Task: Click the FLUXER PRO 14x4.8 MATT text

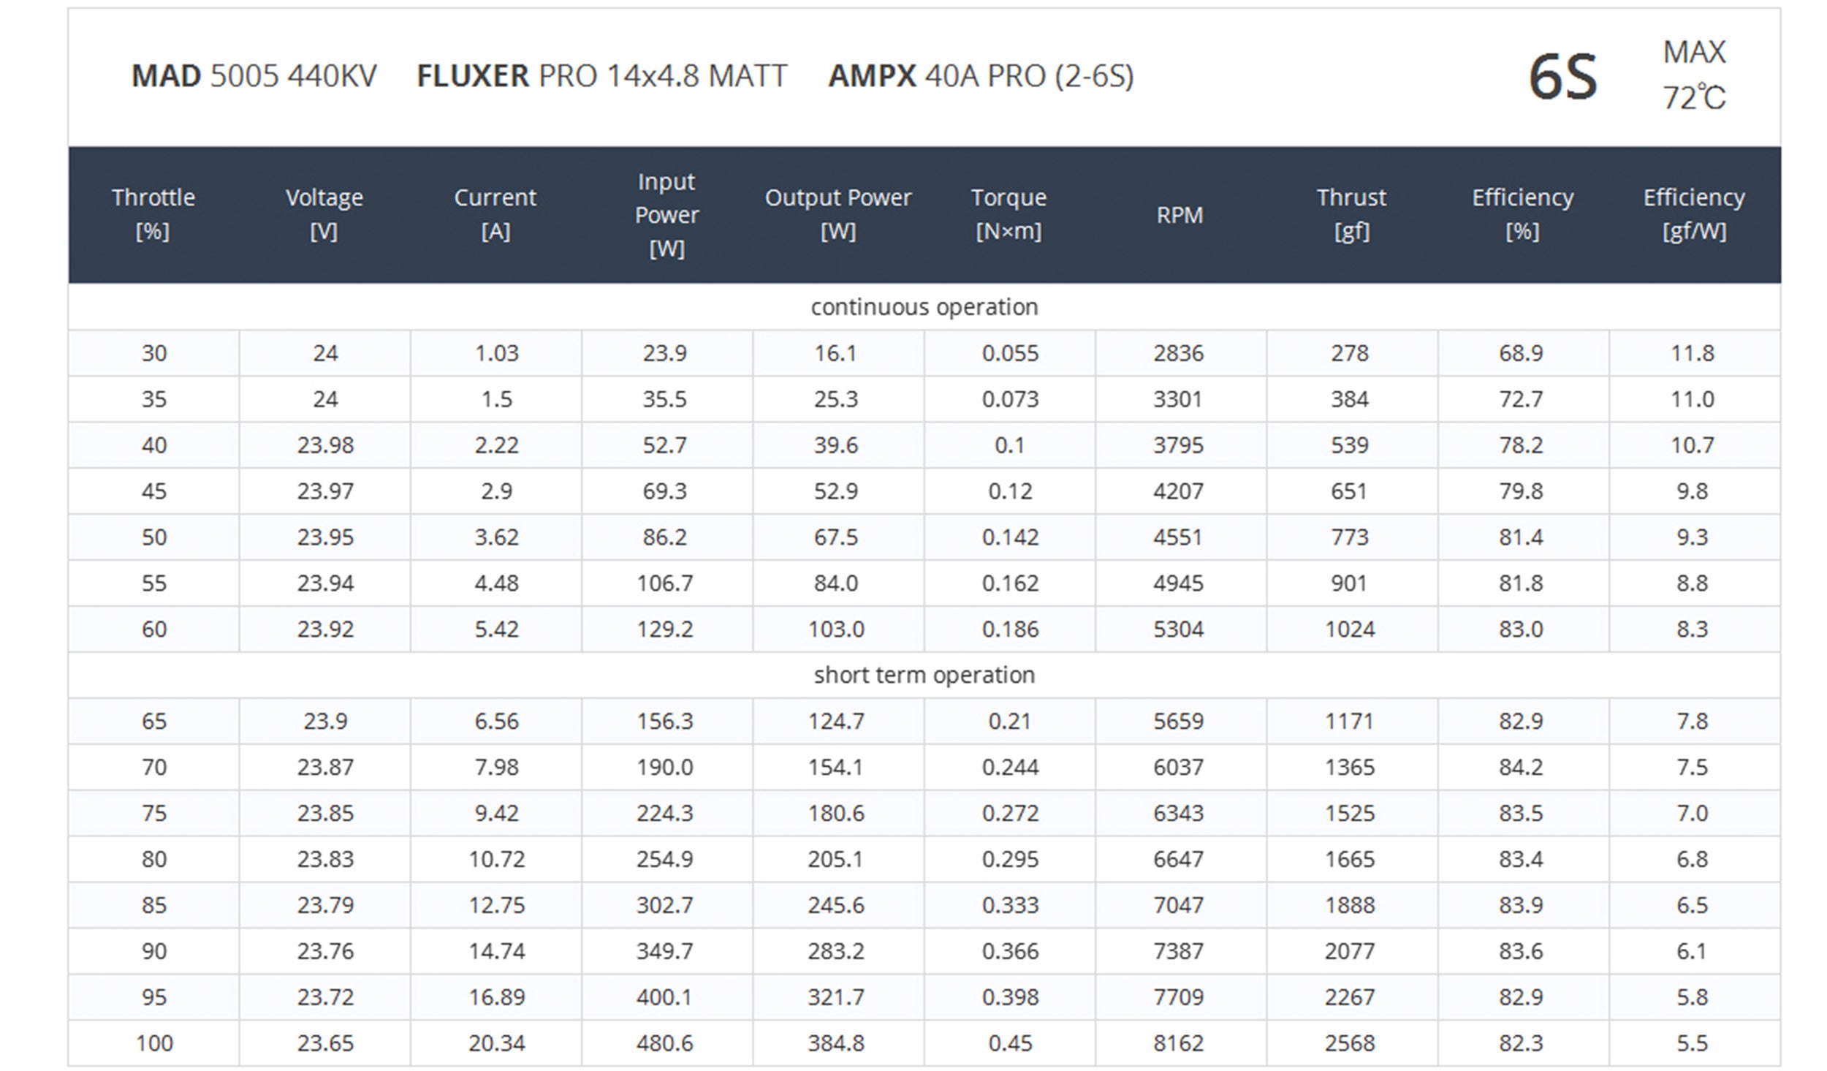Action: click(601, 76)
